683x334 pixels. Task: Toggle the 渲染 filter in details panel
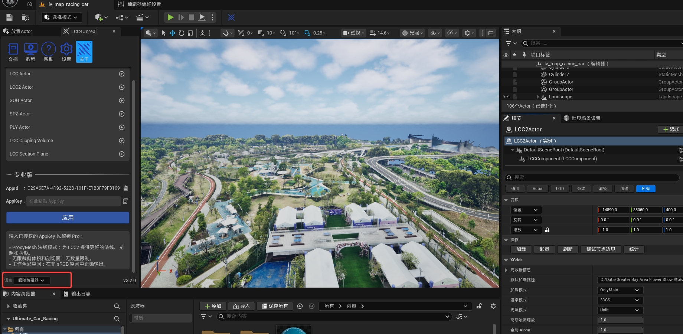pyautogui.click(x=603, y=189)
